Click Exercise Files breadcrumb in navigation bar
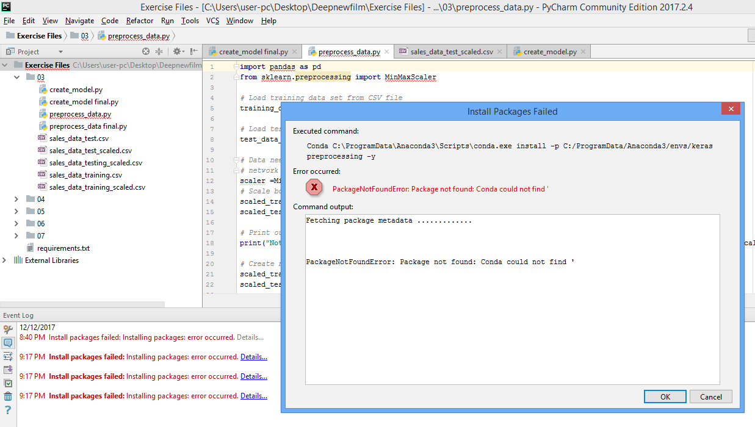The image size is (755, 427). pos(34,36)
